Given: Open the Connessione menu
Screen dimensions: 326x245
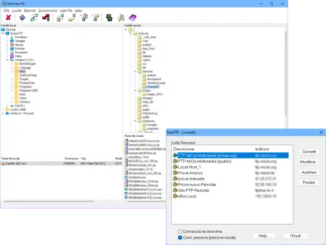Looking at the screenshot, I should 47,10.
